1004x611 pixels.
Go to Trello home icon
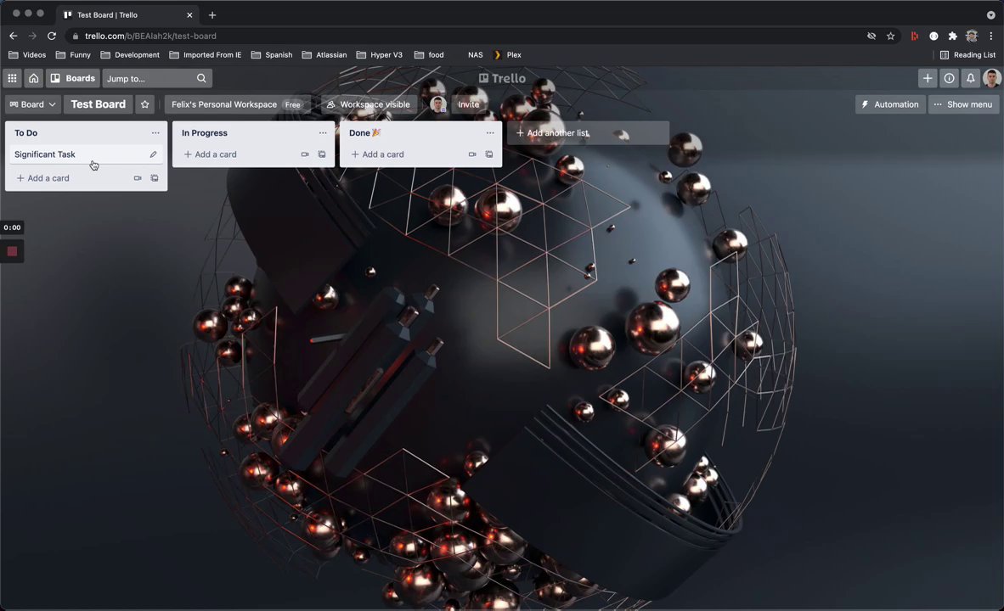(x=33, y=78)
